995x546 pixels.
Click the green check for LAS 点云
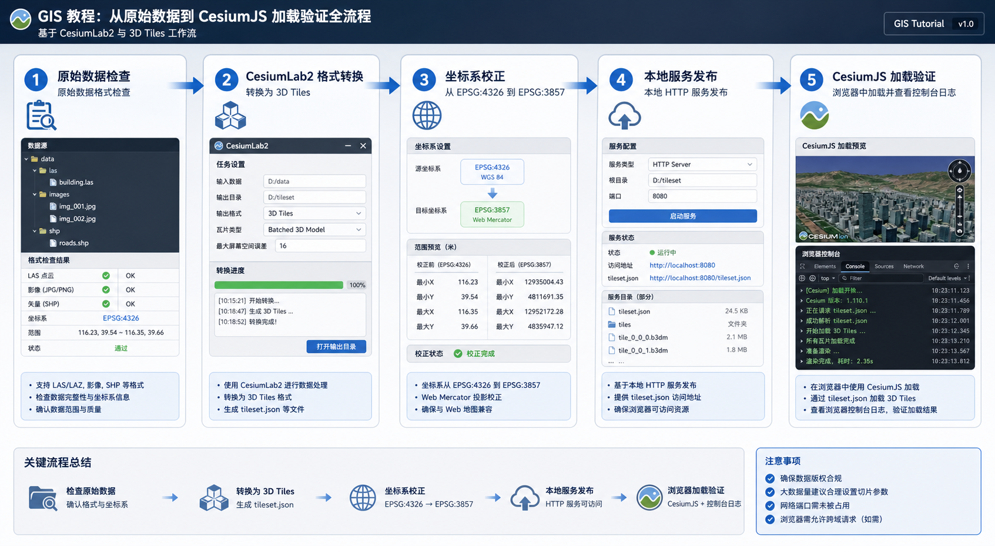coord(106,276)
